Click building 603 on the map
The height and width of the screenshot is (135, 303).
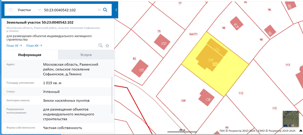point(206,96)
